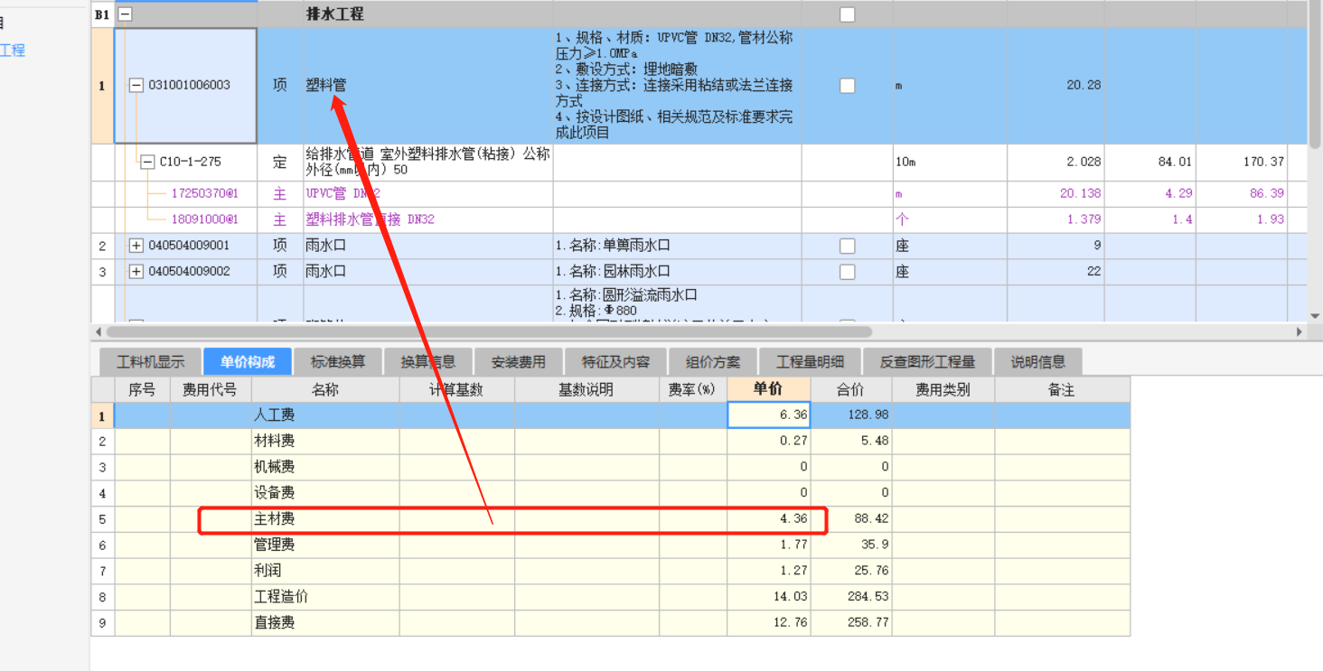Tick the checkbox for 园林雨水口 row
The image size is (1323, 671).
tap(847, 272)
